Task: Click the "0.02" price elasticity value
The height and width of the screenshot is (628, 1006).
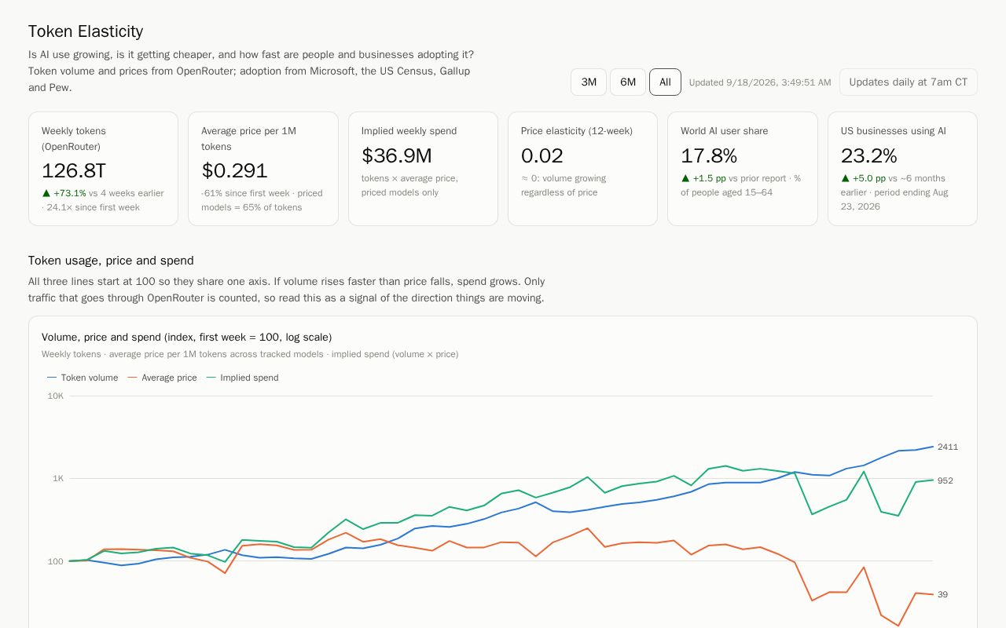Action: [x=542, y=155]
